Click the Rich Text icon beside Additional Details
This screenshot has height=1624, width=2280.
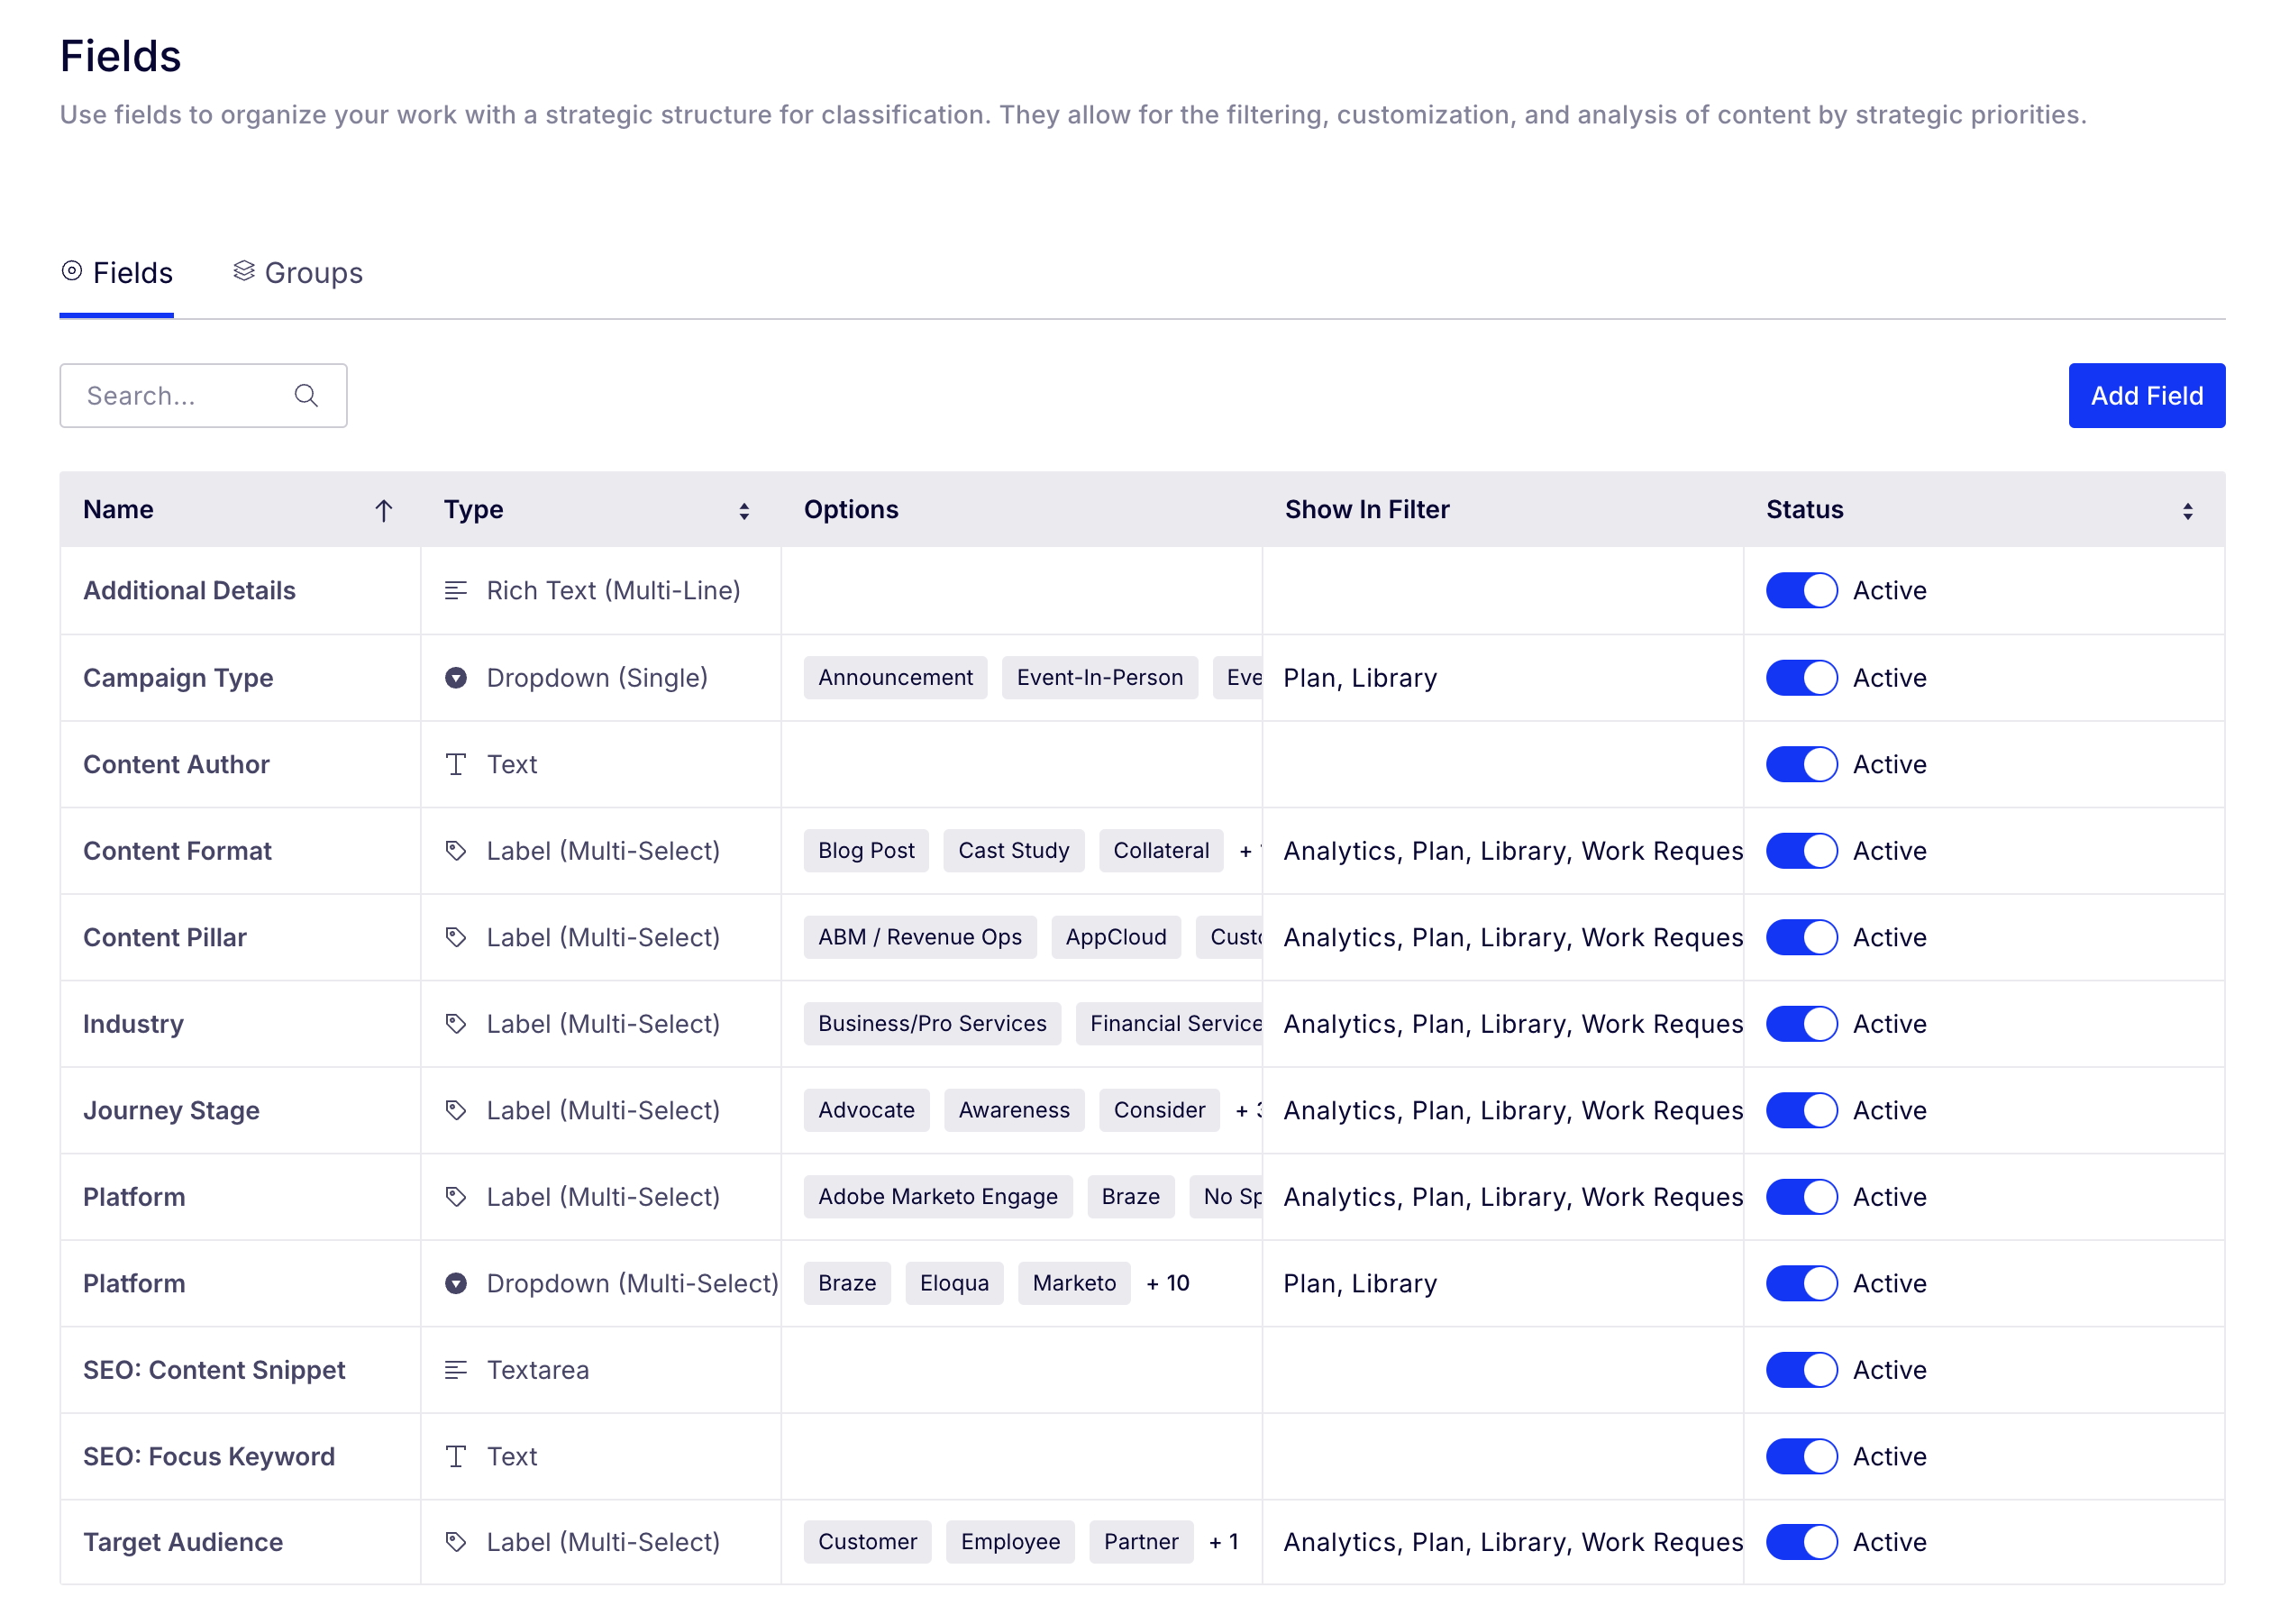[456, 591]
